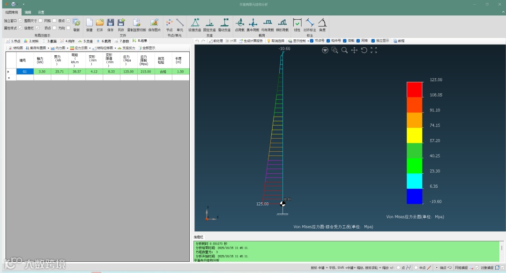Viewport: 506px width, 273px height.
Task: Switch to the 6.荷载 tab
Action: (104, 41)
